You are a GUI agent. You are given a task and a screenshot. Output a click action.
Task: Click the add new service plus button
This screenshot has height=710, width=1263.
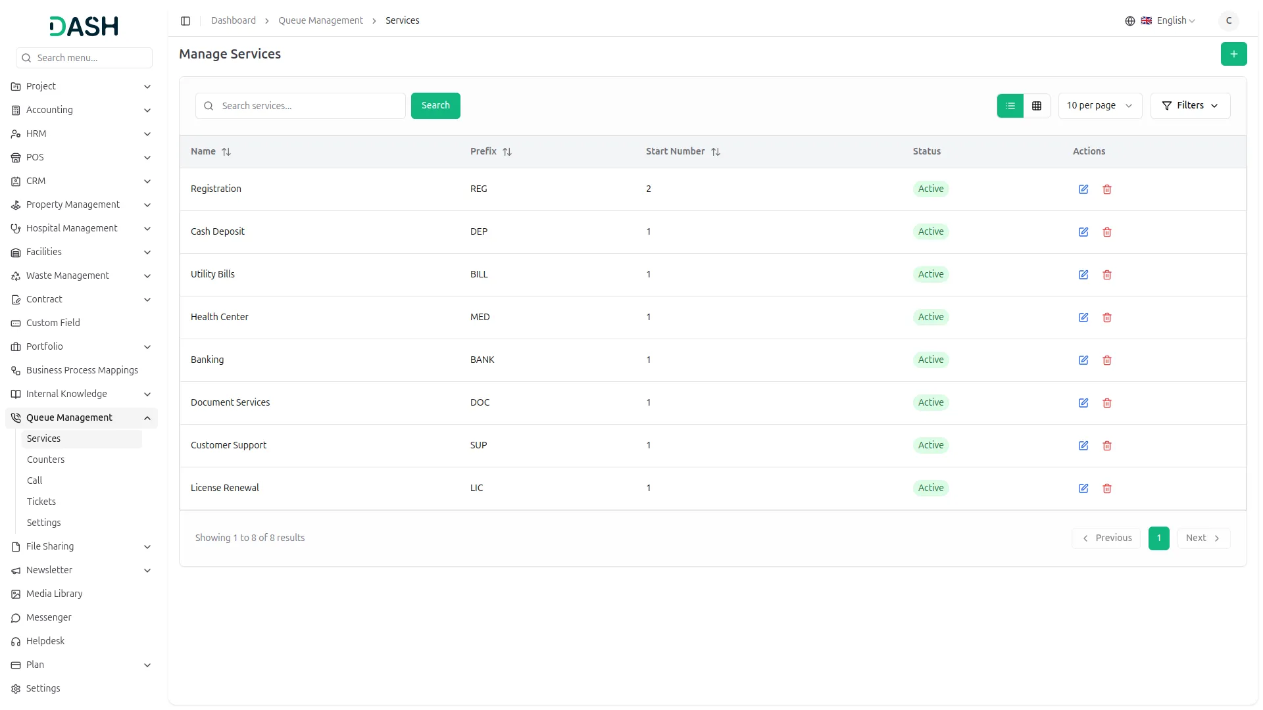[1233, 54]
